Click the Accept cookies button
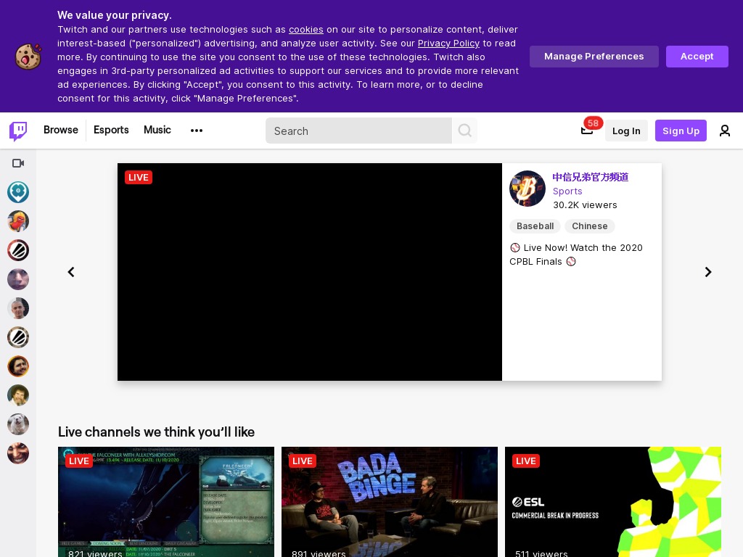 [697, 57]
